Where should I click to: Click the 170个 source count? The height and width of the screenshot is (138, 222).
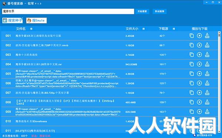(x=163, y=74)
